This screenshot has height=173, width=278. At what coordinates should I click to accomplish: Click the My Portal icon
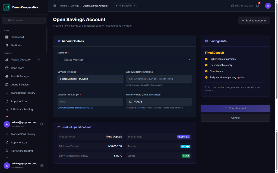pos(7,45)
